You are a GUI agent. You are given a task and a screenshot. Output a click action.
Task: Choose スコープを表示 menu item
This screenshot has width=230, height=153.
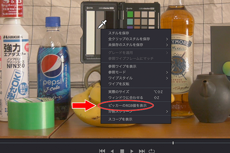tap(136, 119)
